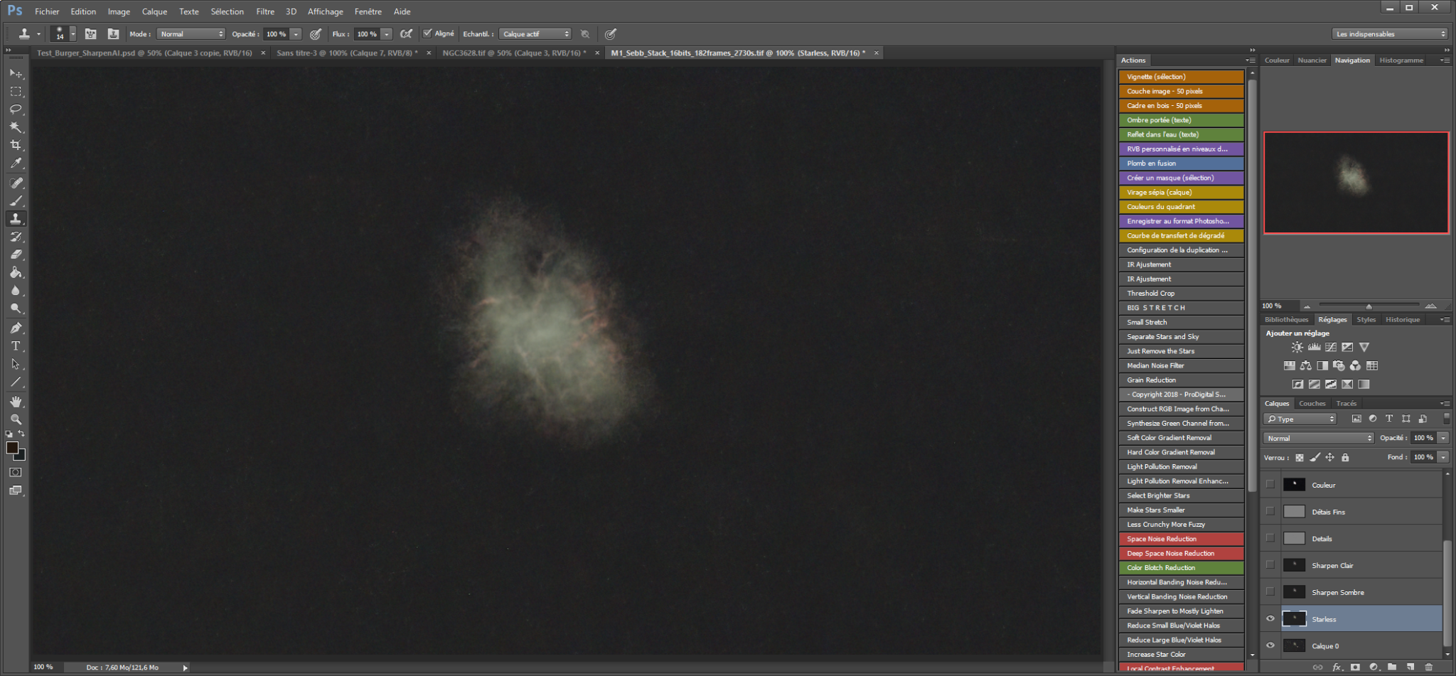1456x676 pixels.
Task: Open the Mode dropdown in options bar
Action: pos(191,34)
